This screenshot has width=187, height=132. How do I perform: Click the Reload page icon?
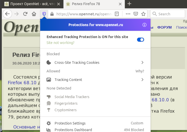coord(25,14)
